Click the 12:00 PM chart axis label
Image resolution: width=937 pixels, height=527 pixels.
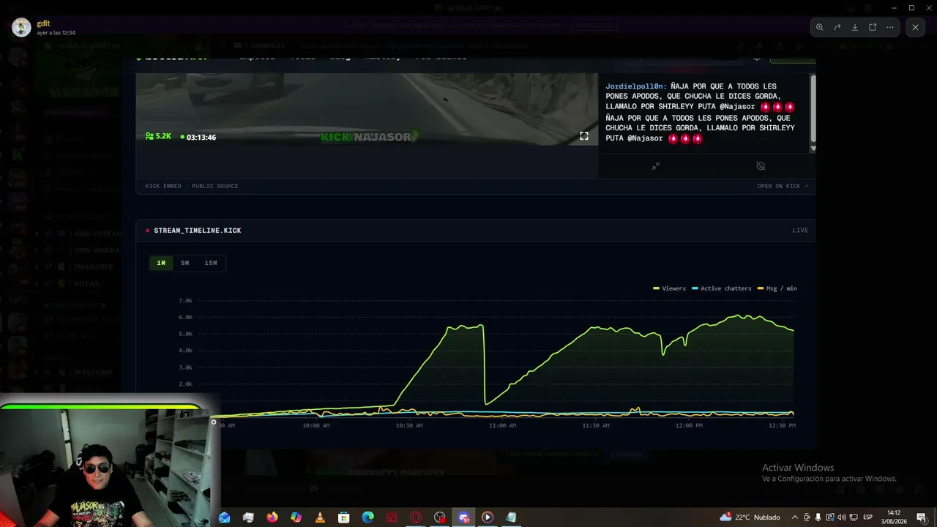click(x=689, y=425)
